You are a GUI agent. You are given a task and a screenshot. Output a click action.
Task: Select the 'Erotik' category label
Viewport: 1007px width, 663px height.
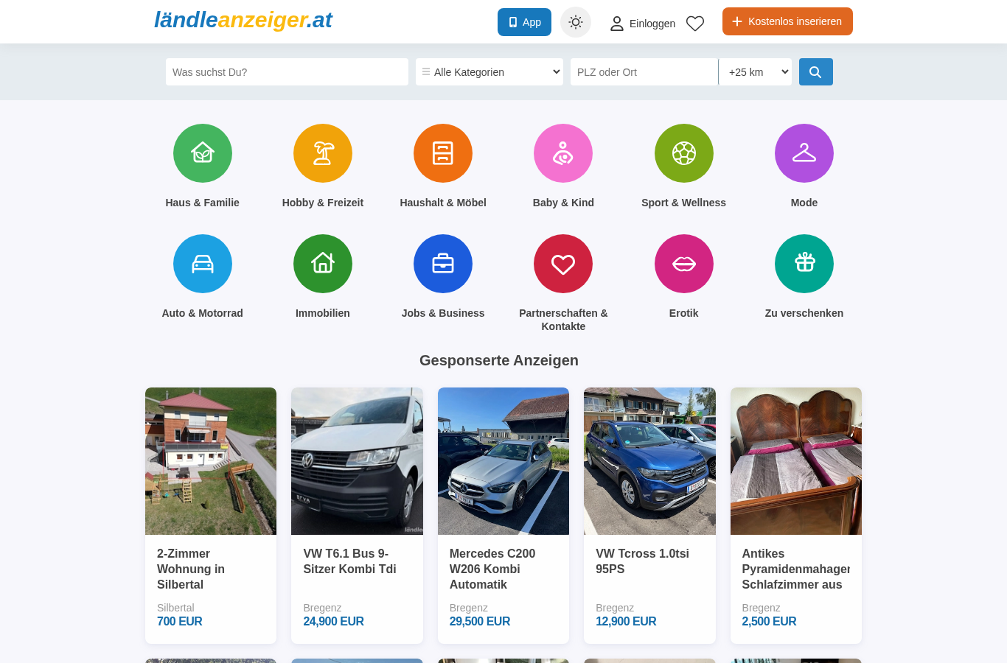click(x=684, y=313)
